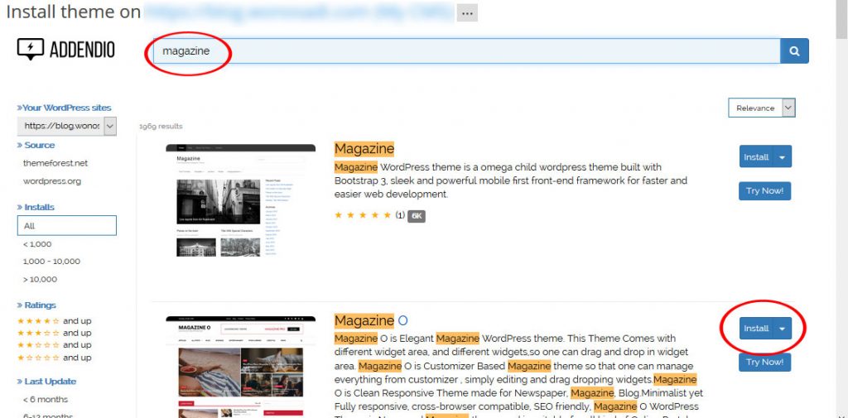Try Now the Magazine theme
This screenshot has height=418, width=848.
pos(764,191)
